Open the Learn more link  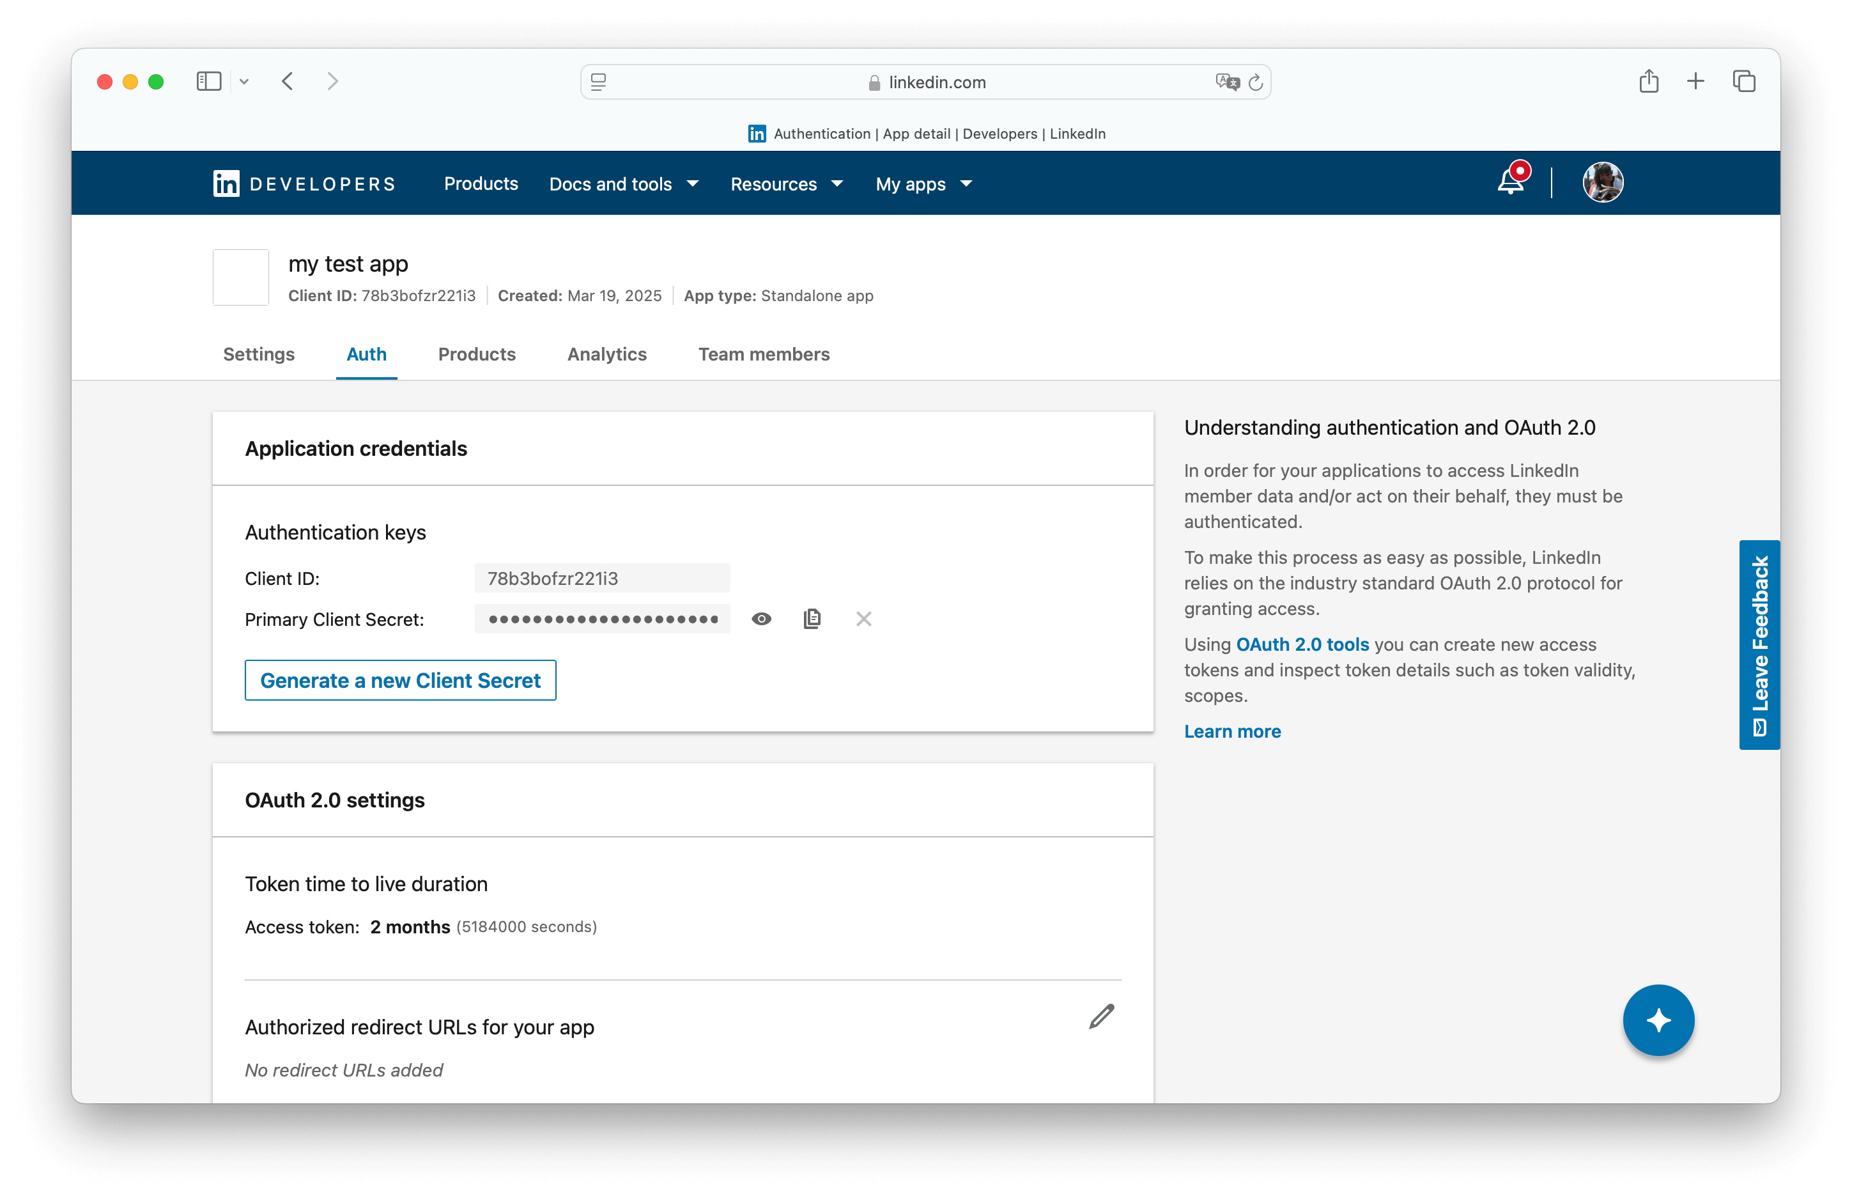pos(1231,731)
